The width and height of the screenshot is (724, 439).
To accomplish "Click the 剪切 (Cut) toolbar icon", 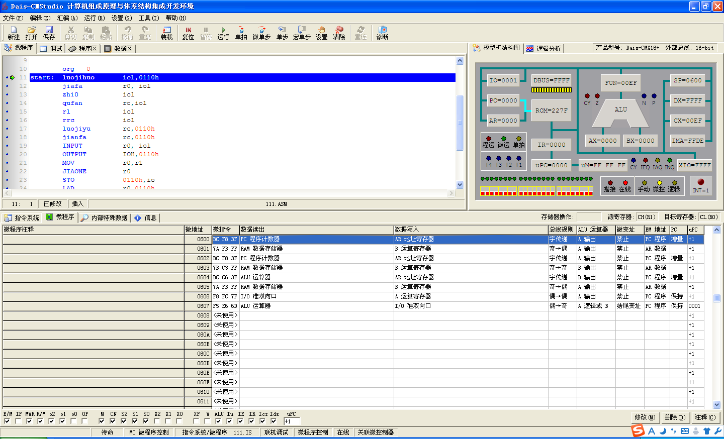I will [x=70, y=33].
